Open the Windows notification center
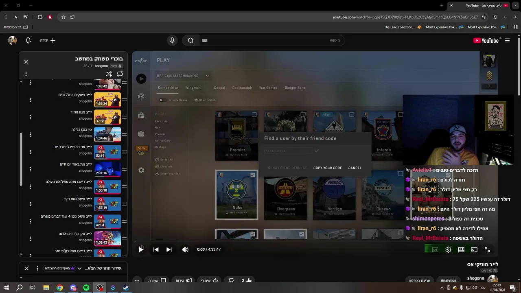Viewport: 521px width, 293px height. pyautogui.click(x=512, y=288)
